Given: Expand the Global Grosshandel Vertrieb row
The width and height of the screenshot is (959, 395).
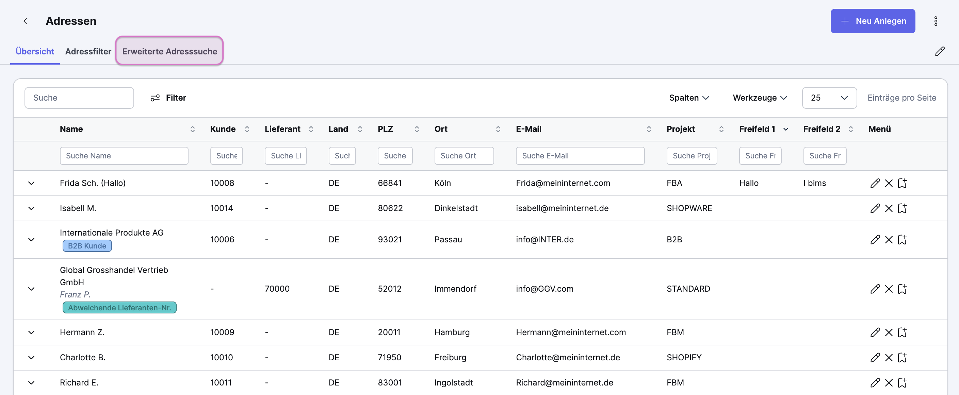Looking at the screenshot, I should tap(31, 289).
